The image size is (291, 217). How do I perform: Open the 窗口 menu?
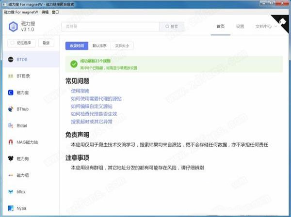55,12
